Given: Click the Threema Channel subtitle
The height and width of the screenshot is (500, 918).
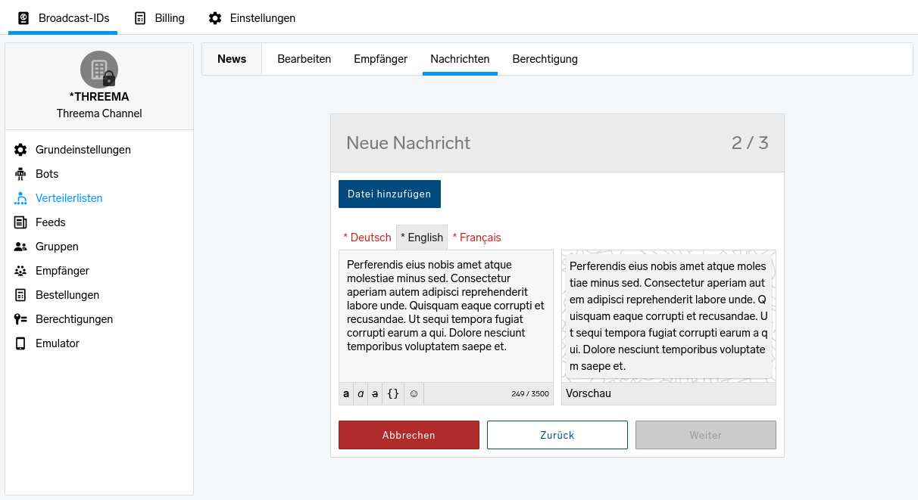Looking at the screenshot, I should coord(99,113).
